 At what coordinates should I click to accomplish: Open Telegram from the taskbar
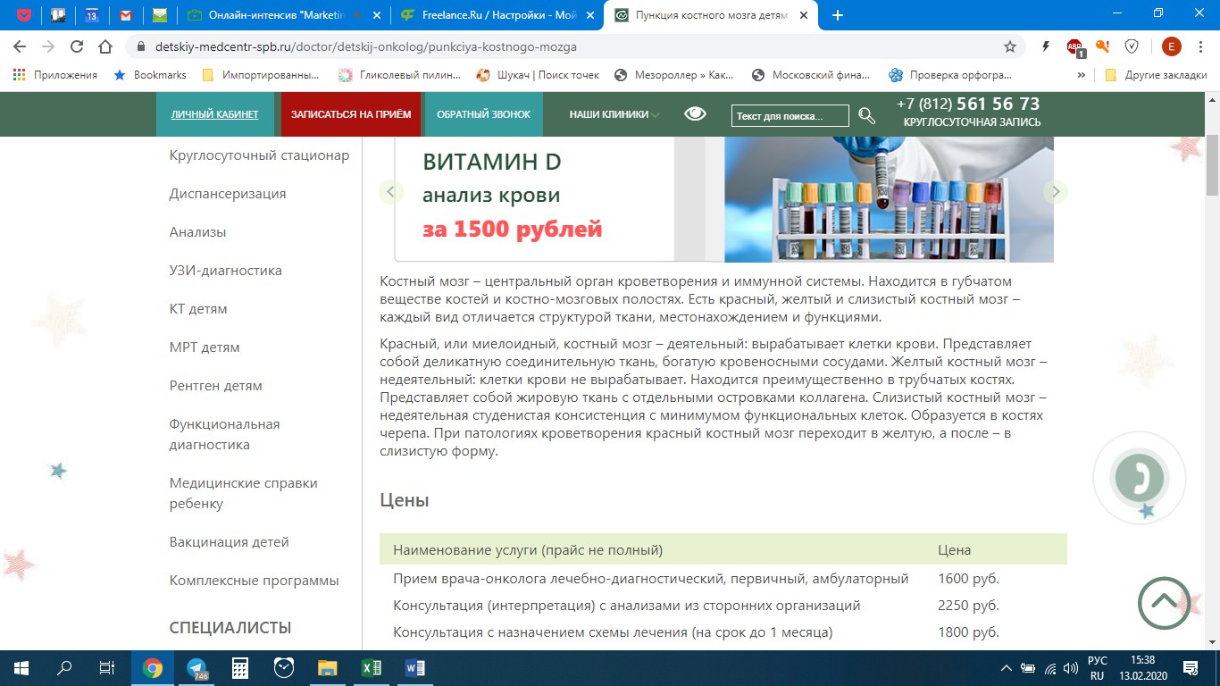pyautogui.click(x=196, y=668)
